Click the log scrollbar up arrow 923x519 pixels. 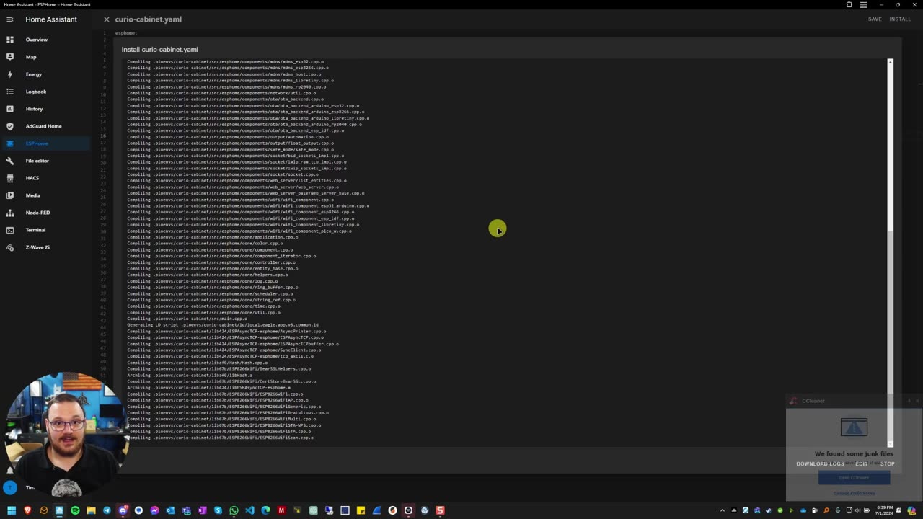890,63
